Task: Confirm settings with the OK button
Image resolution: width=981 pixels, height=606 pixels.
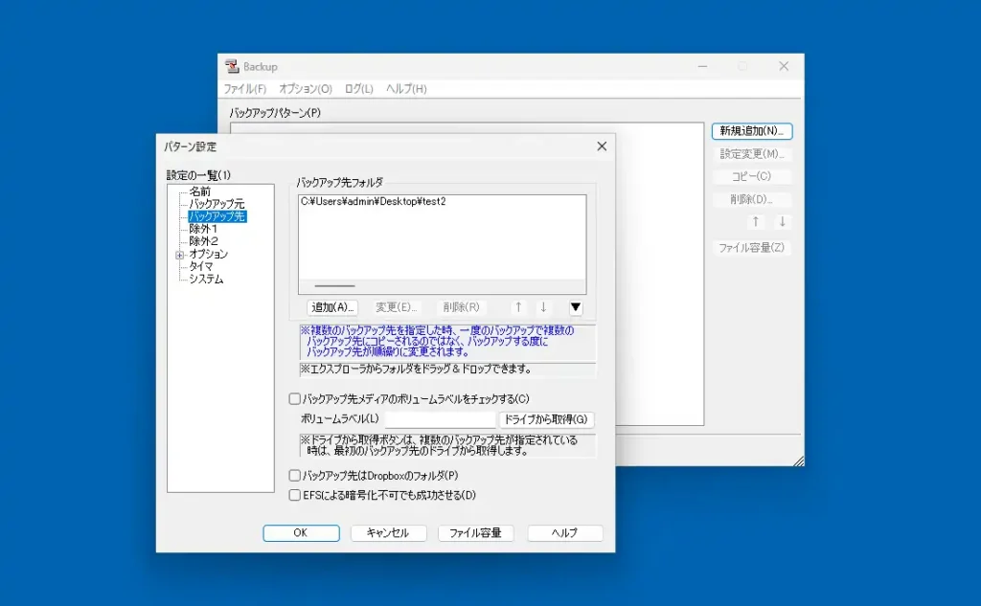Action: [301, 533]
